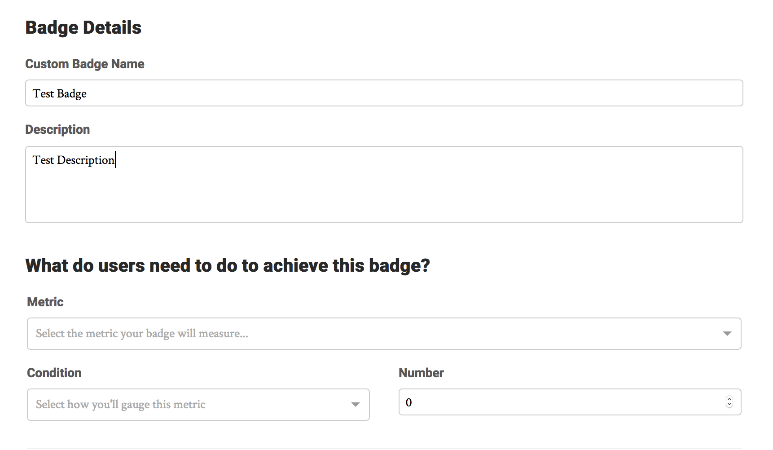773x450 pixels.
Task: Place cursor in 'Test Description' text
Action: pyautogui.click(x=74, y=160)
